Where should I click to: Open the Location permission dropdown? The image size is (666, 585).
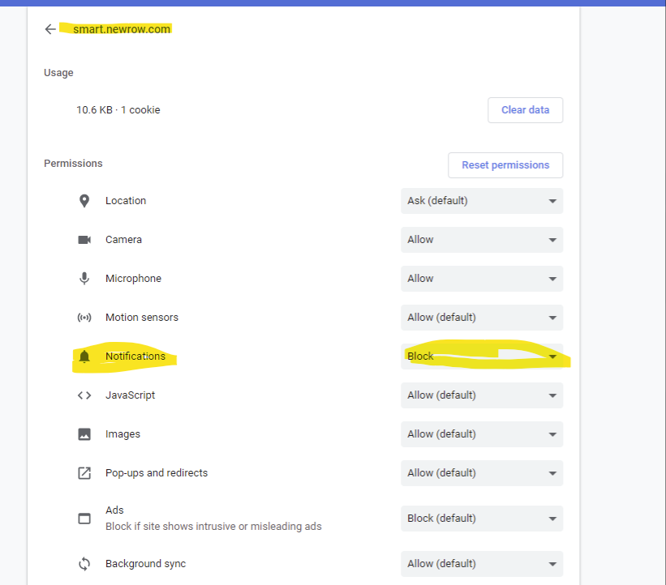point(482,201)
